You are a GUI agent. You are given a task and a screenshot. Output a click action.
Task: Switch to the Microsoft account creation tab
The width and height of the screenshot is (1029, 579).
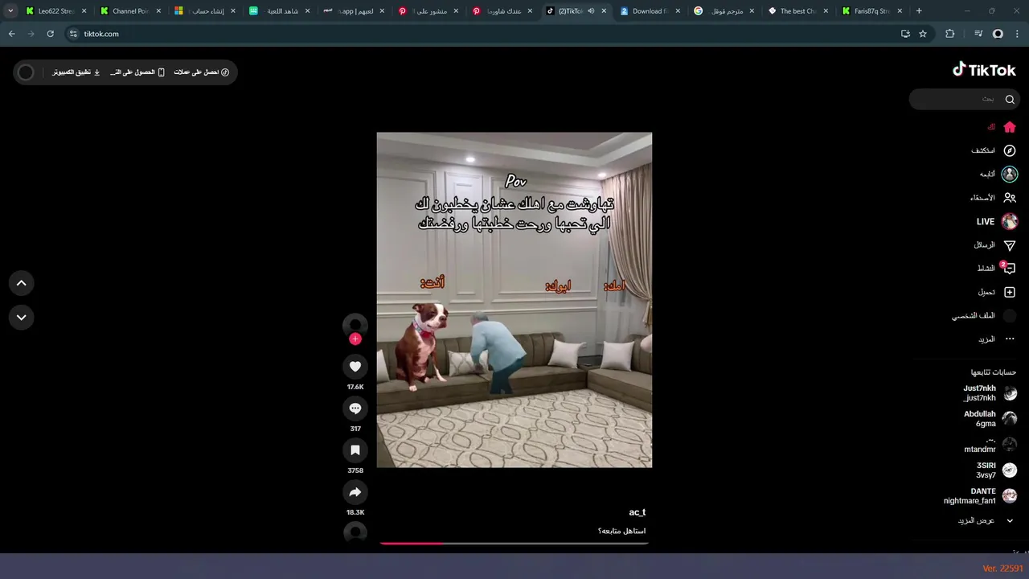pos(204,11)
